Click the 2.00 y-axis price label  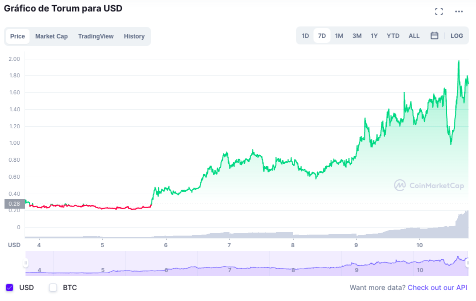click(x=14, y=59)
